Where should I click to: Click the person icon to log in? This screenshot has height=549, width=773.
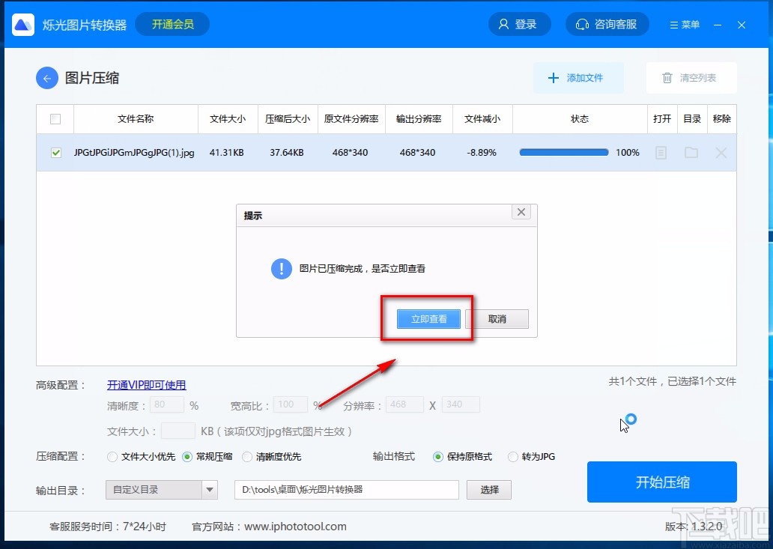point(504,24)
